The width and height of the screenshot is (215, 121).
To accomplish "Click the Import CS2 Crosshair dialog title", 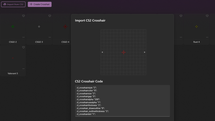I will [90, 20].
